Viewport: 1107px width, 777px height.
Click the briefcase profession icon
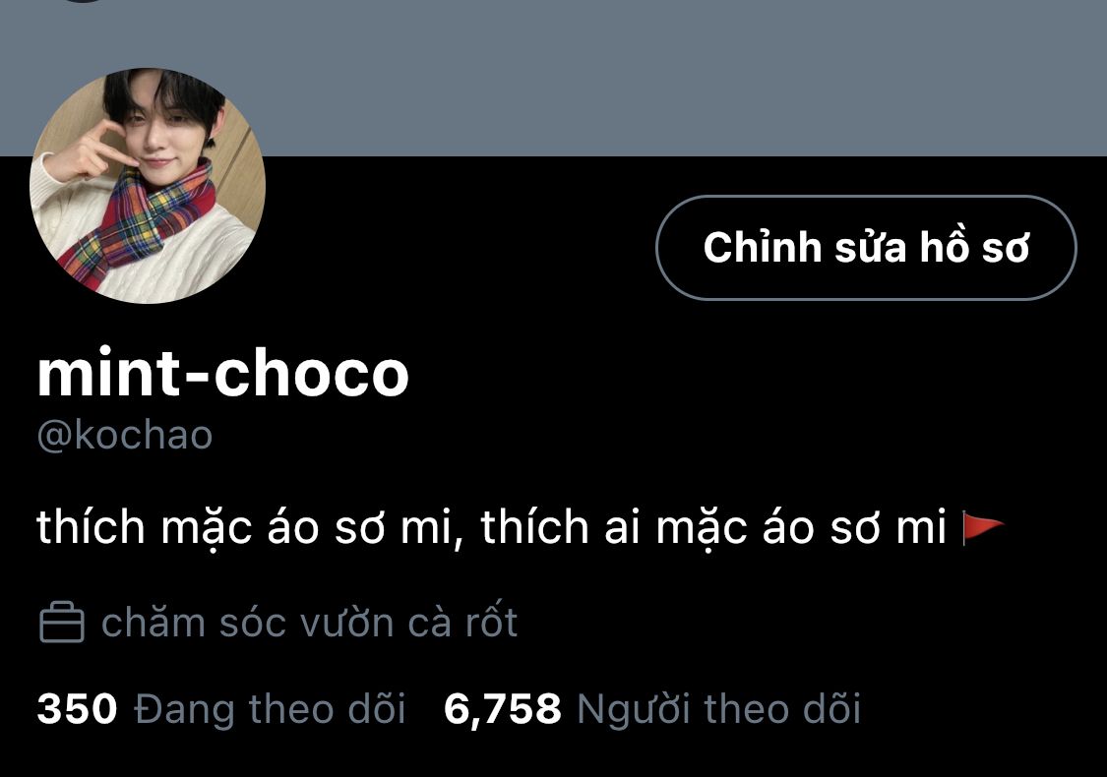pyautogui.click(x=61, y=623)
